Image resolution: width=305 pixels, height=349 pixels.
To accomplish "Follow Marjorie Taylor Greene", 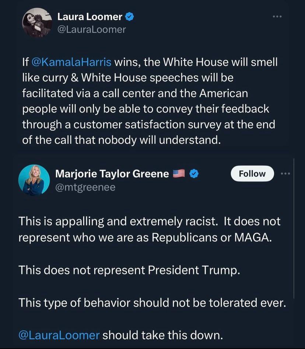I will click(252, 174).
